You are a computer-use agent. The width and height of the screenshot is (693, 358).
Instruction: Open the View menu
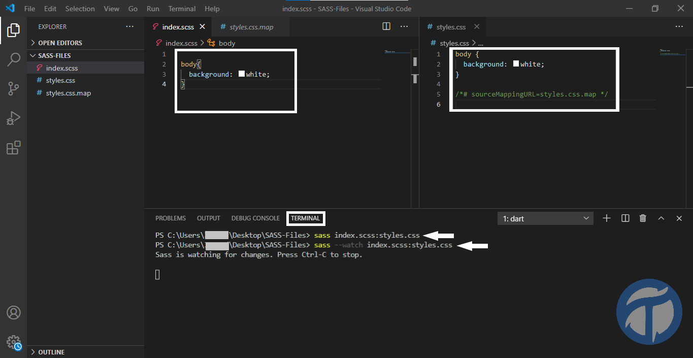112,9
